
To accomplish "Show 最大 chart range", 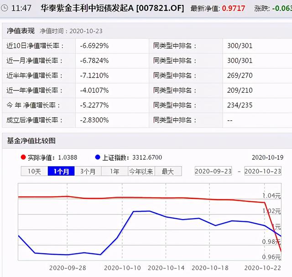I will (x=168, y=171).
